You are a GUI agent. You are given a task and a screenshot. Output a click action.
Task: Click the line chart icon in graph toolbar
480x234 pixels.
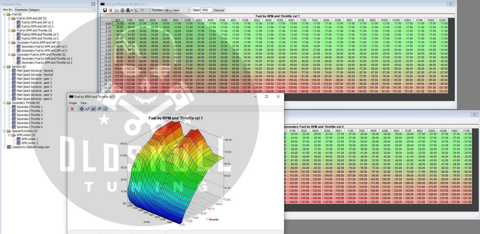click(x=93, y=109)
